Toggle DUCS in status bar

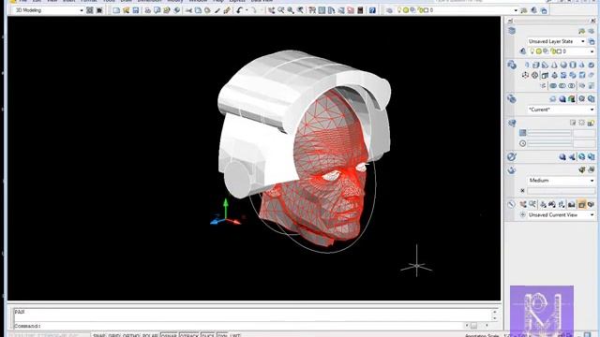point(208,335)
